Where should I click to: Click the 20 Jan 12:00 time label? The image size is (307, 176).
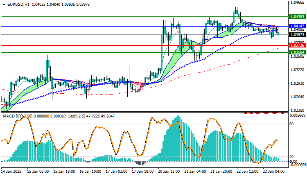tap(169, 171)
